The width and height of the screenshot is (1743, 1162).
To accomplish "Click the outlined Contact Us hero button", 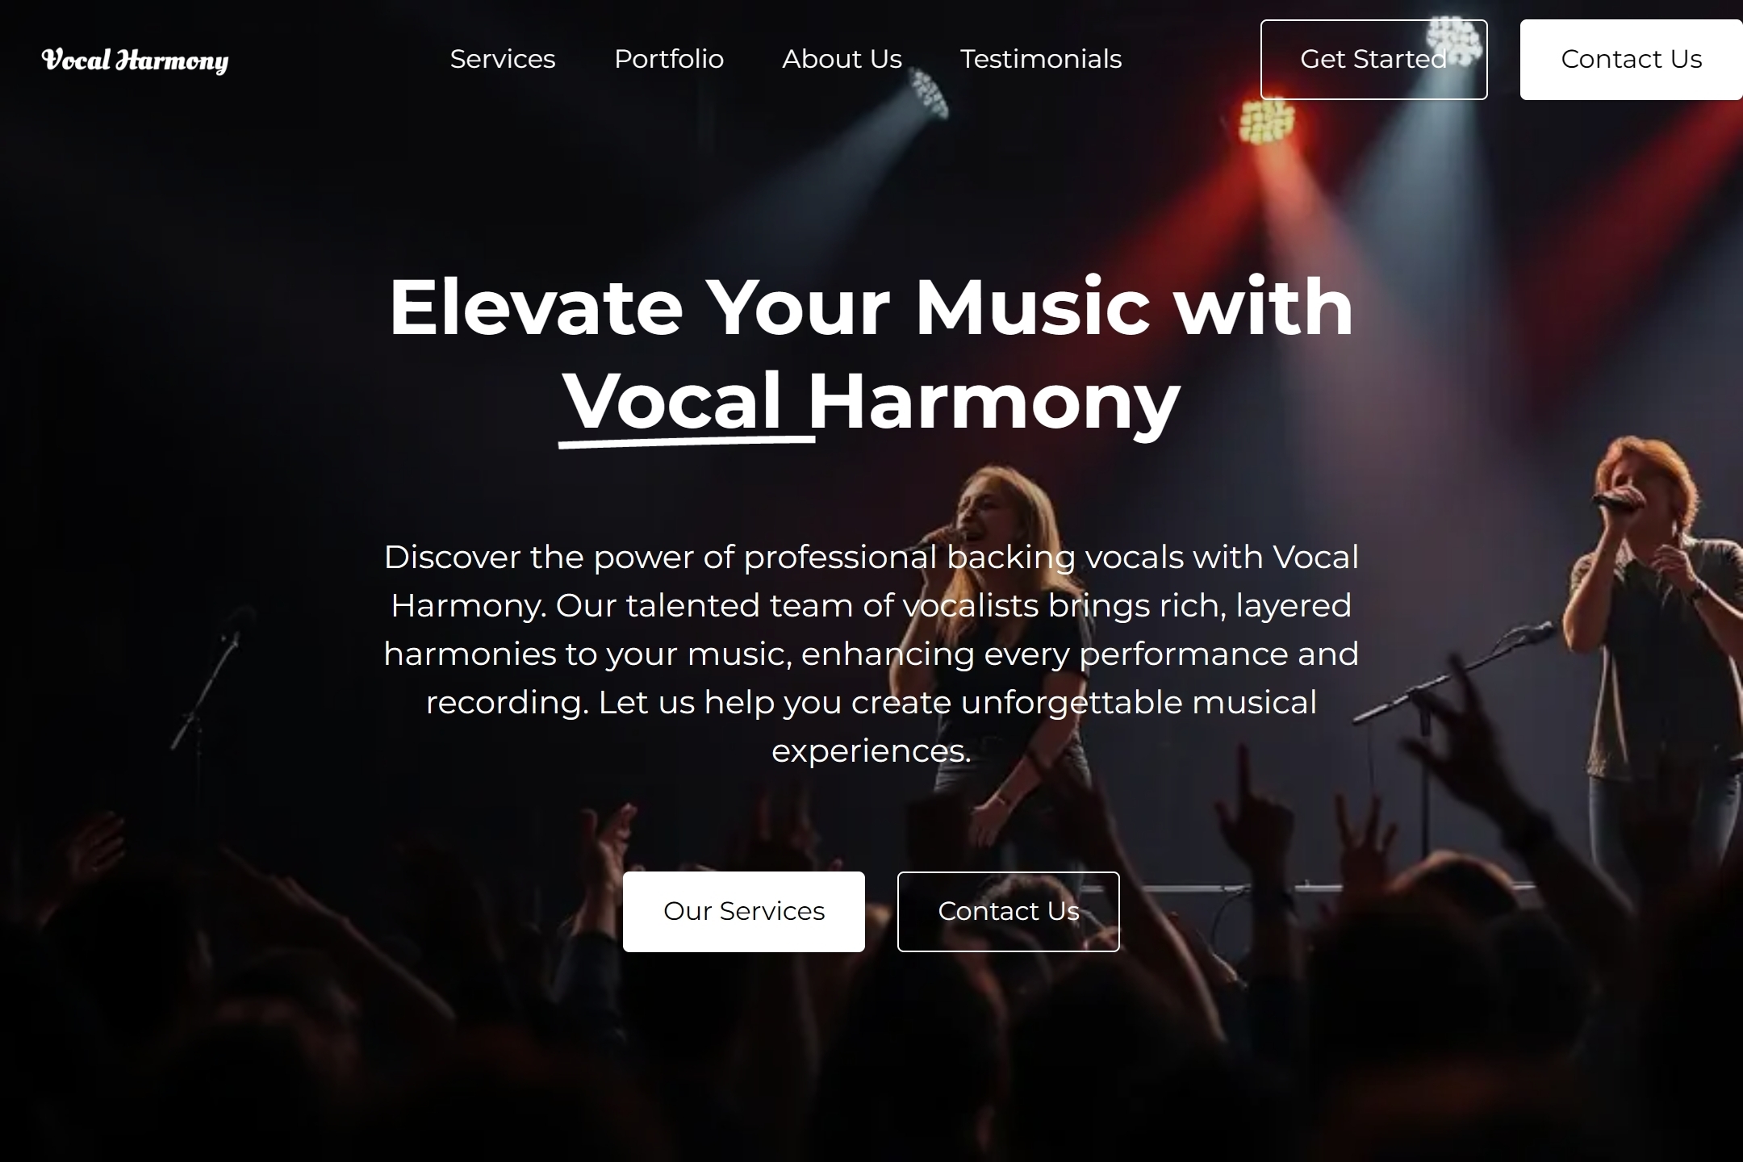I will 1008,912.
